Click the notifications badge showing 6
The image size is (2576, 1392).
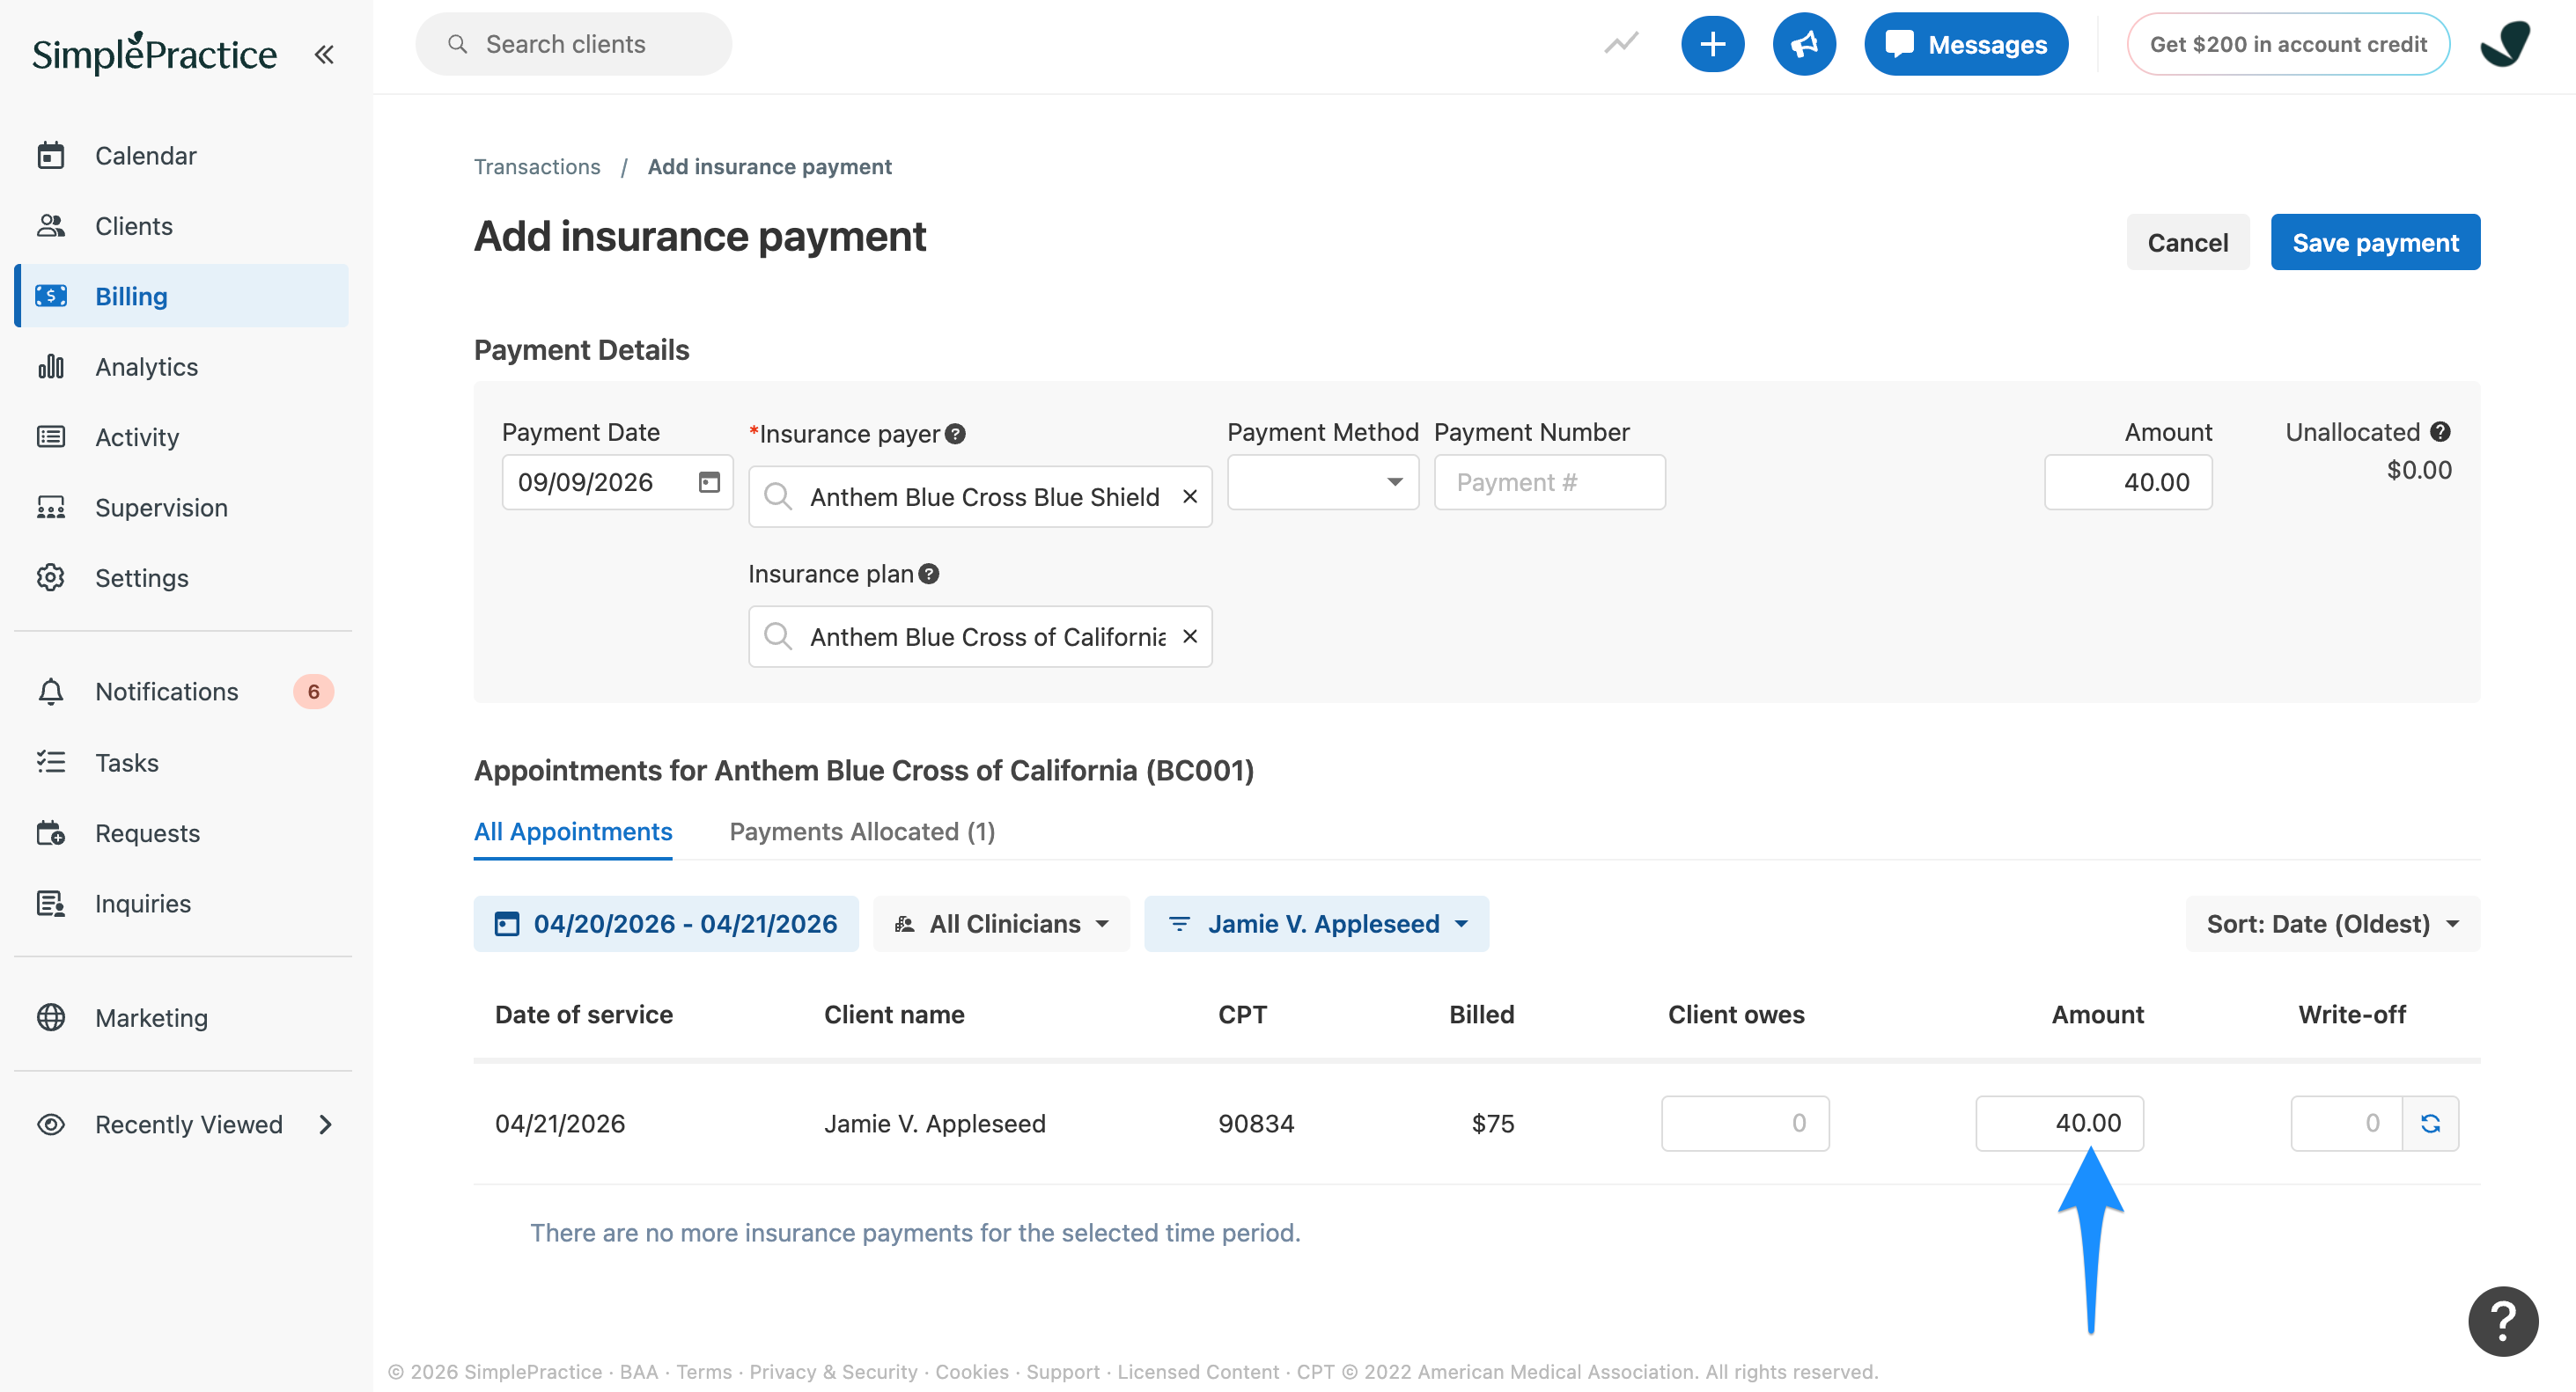coord(313,692)
